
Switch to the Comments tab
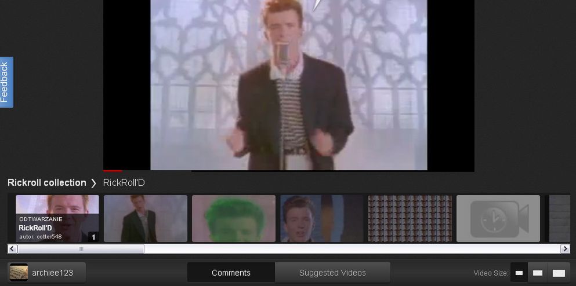pyautogui.click(x=231, y=273)
